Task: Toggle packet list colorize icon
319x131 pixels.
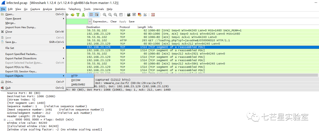Action: click(91, 15)
